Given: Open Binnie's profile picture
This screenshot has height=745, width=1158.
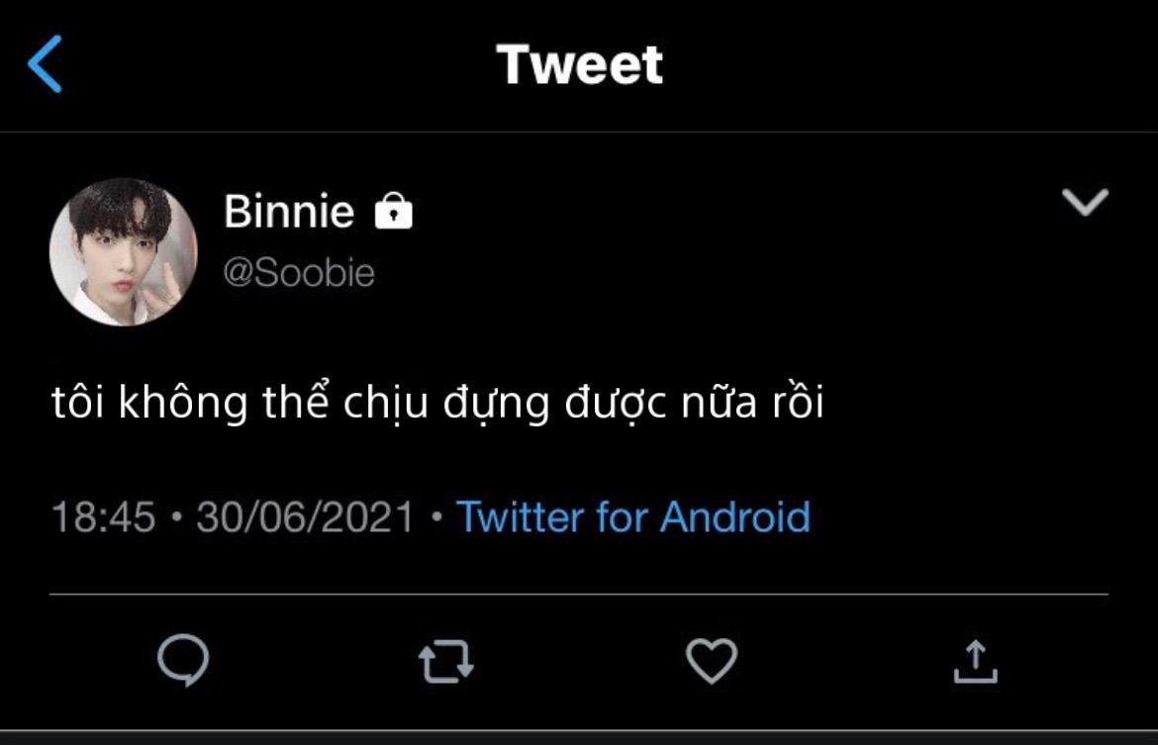Looking at the screenshot, I should (x=124, y=252).
